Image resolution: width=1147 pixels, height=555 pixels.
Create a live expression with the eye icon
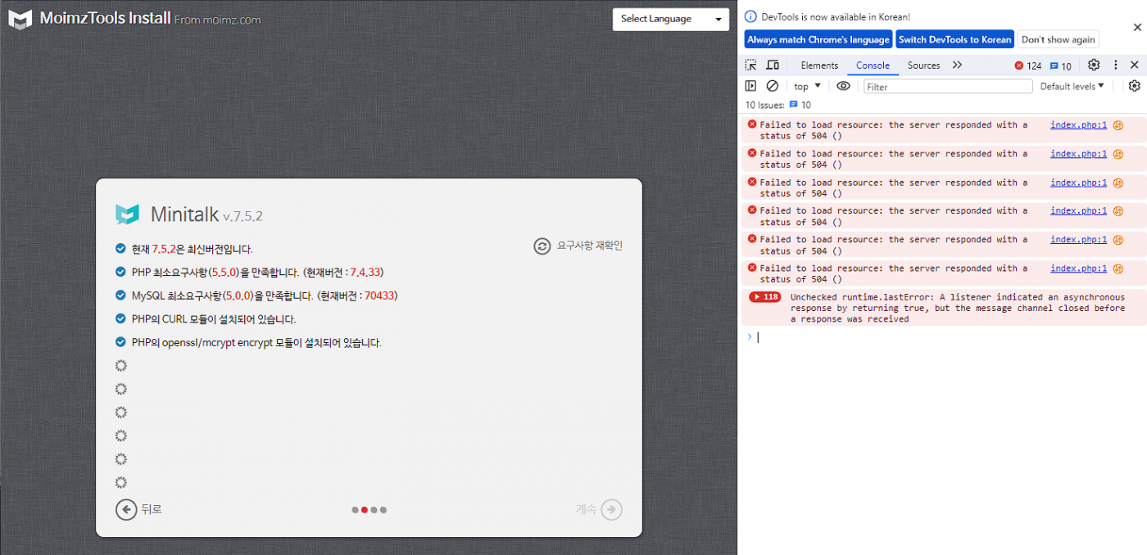844,86
